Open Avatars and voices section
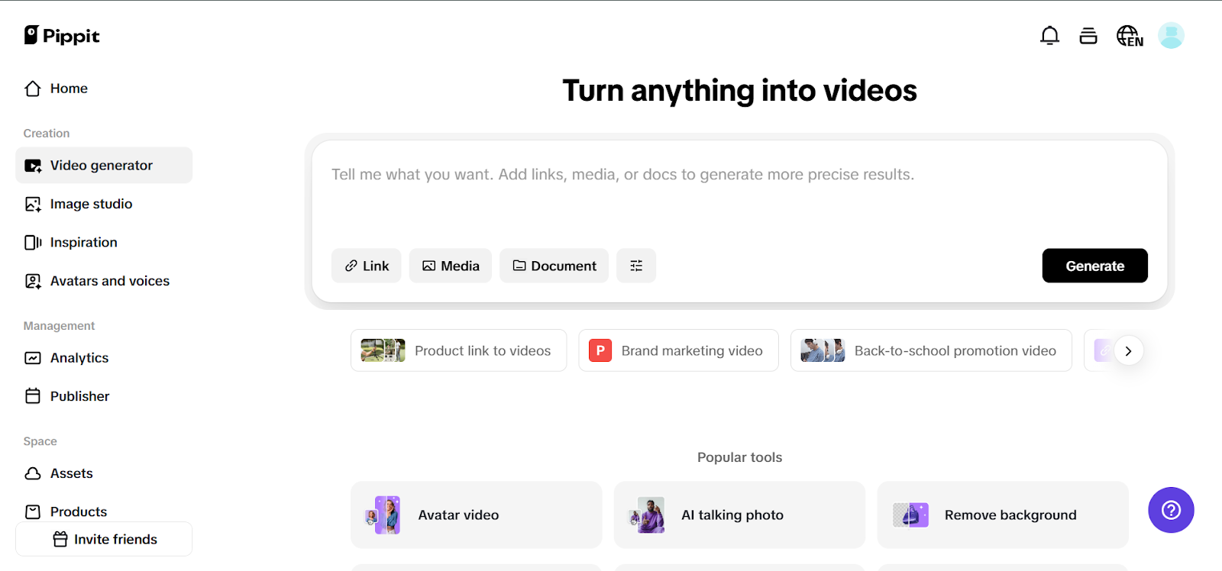1222x571 pixels. click(109, 281)
